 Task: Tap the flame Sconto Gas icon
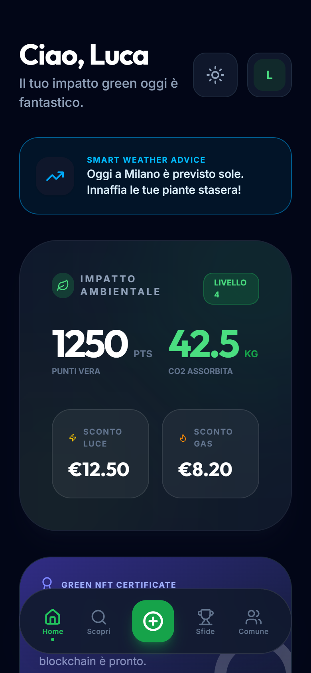pyautogui.click(x=183, y=438)
